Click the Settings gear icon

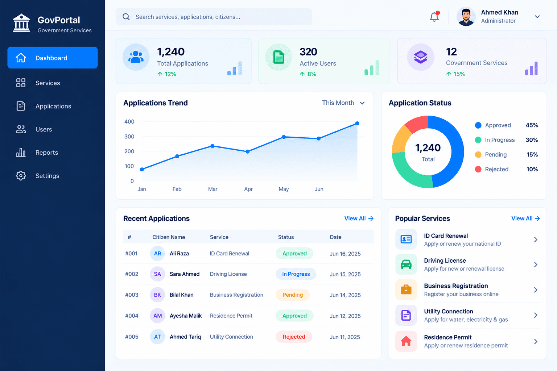(21, 176)
